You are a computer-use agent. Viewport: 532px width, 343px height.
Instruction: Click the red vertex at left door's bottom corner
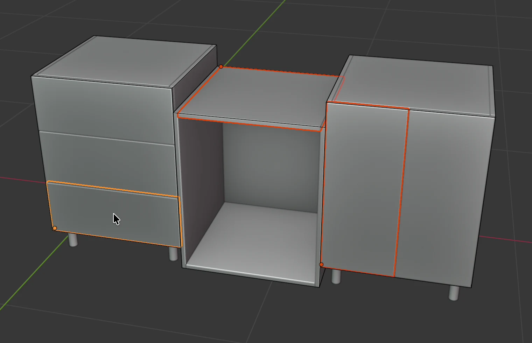321,264
